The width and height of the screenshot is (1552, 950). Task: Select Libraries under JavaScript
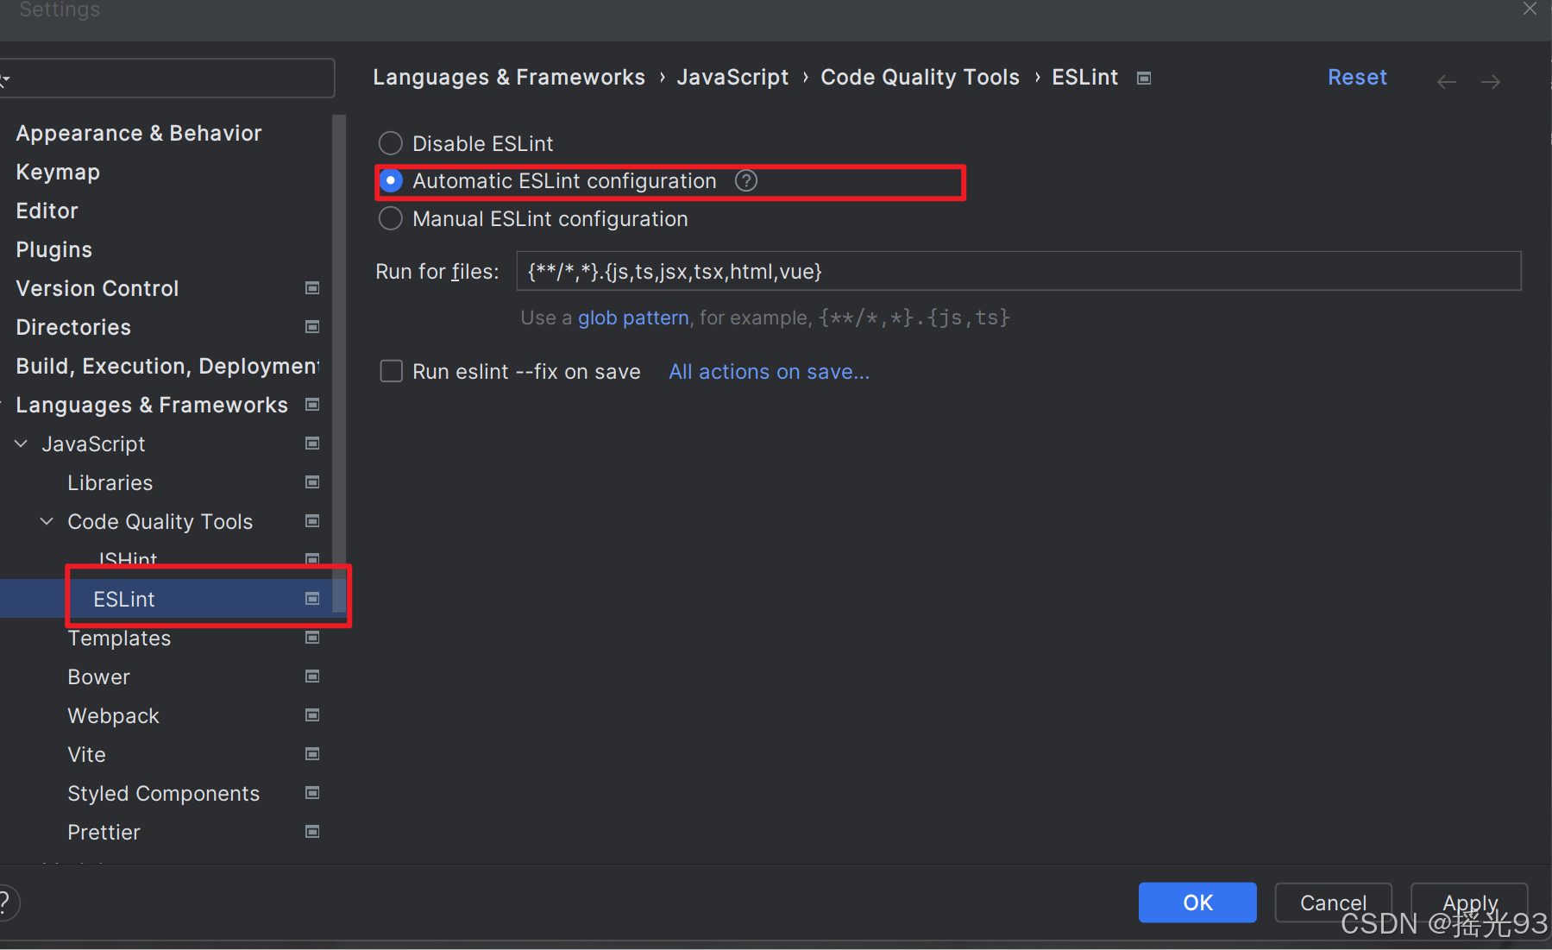[110, 483]
